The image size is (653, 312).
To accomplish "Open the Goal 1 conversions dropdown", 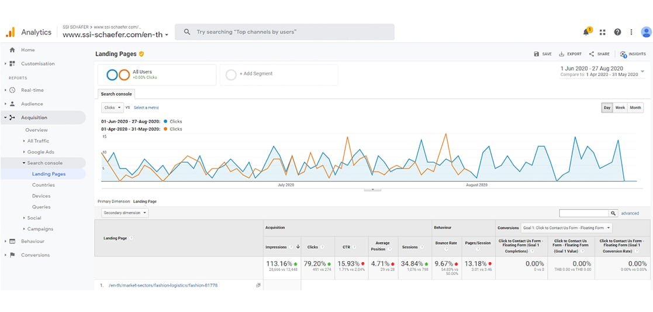I will click(x=566, y=228).
